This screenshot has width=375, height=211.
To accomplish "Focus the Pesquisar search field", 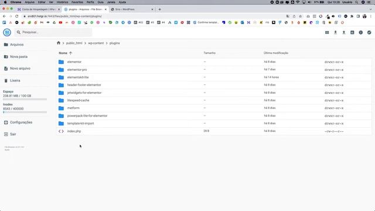I will 53,32.
